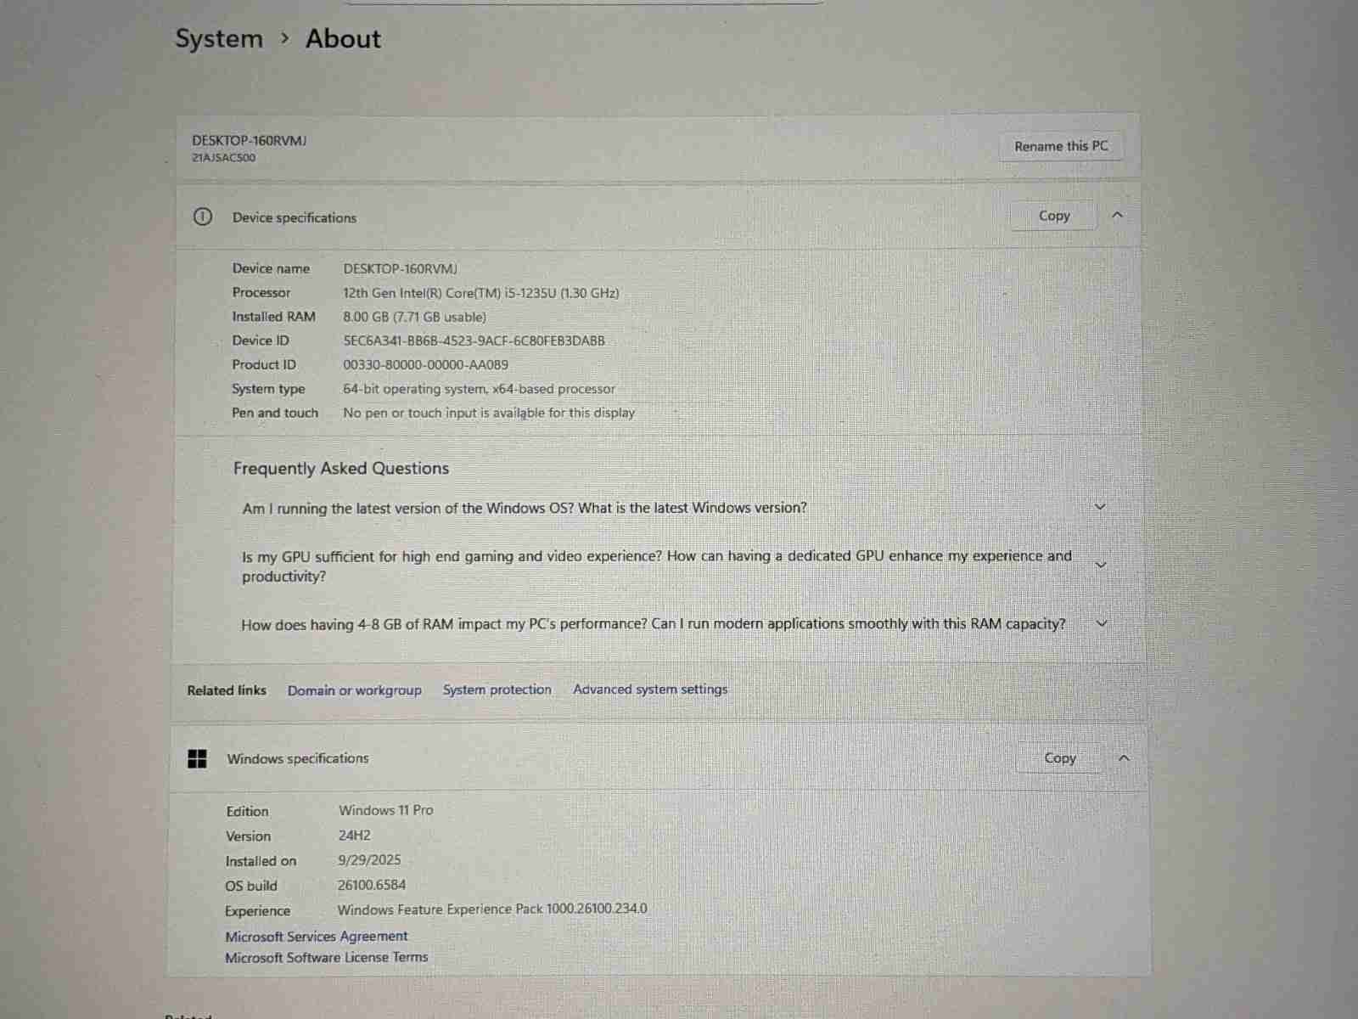Image resolution: width=1358 pixels, height=1019 pixels.
Task: Copy the Windows specifications
Action: point(1059,757)
